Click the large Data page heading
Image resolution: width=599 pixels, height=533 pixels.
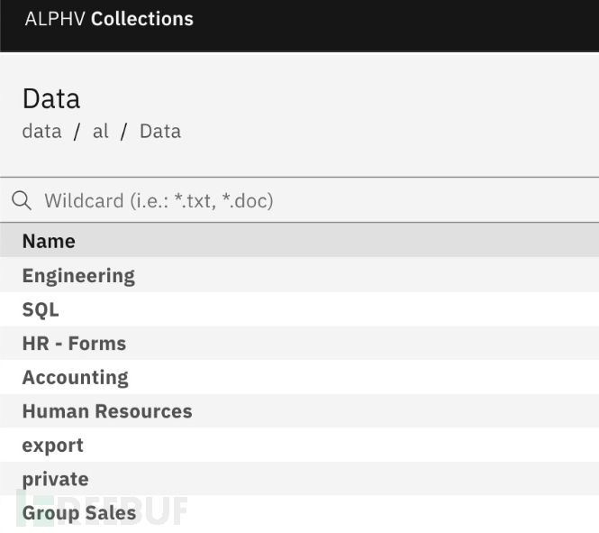pos(51,98)
